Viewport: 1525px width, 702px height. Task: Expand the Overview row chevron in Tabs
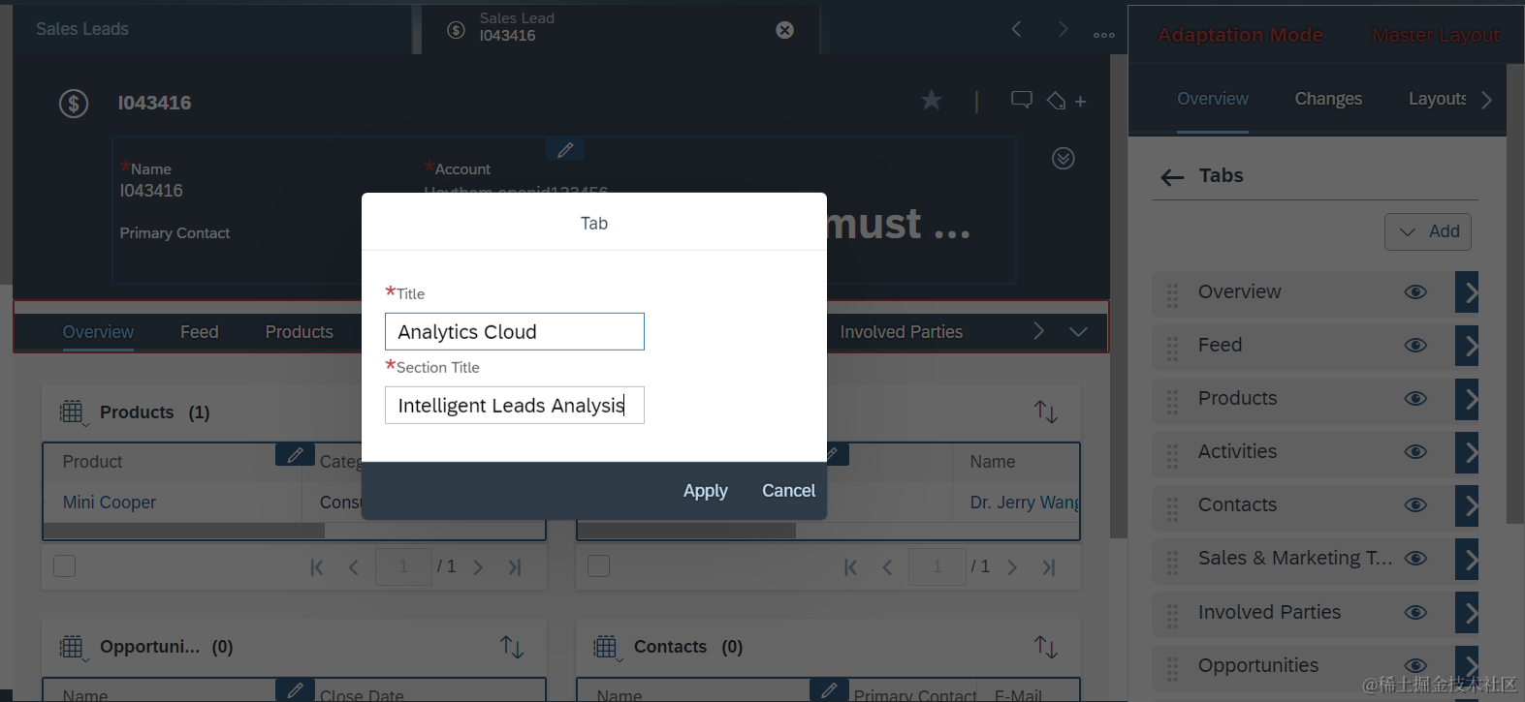point(1467,291)
